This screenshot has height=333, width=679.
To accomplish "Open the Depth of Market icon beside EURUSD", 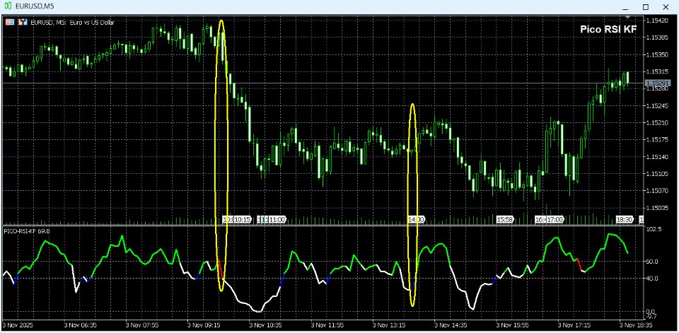I will 22,22.
